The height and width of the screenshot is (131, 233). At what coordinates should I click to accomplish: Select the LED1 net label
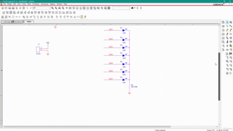[x=111, y=29]
